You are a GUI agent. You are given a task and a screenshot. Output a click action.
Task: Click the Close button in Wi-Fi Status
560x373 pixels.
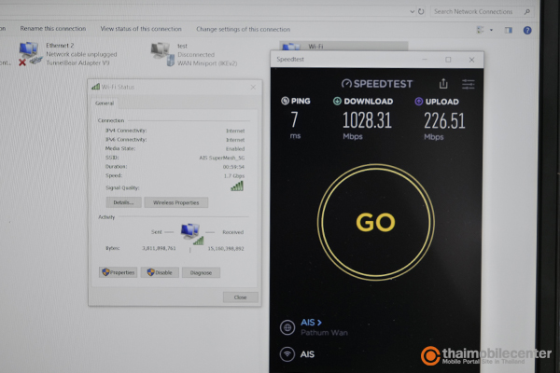tap(241, 297)
